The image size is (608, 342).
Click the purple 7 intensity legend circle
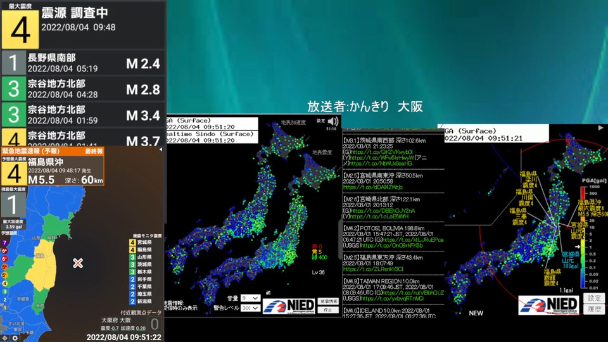coord(4,243)
